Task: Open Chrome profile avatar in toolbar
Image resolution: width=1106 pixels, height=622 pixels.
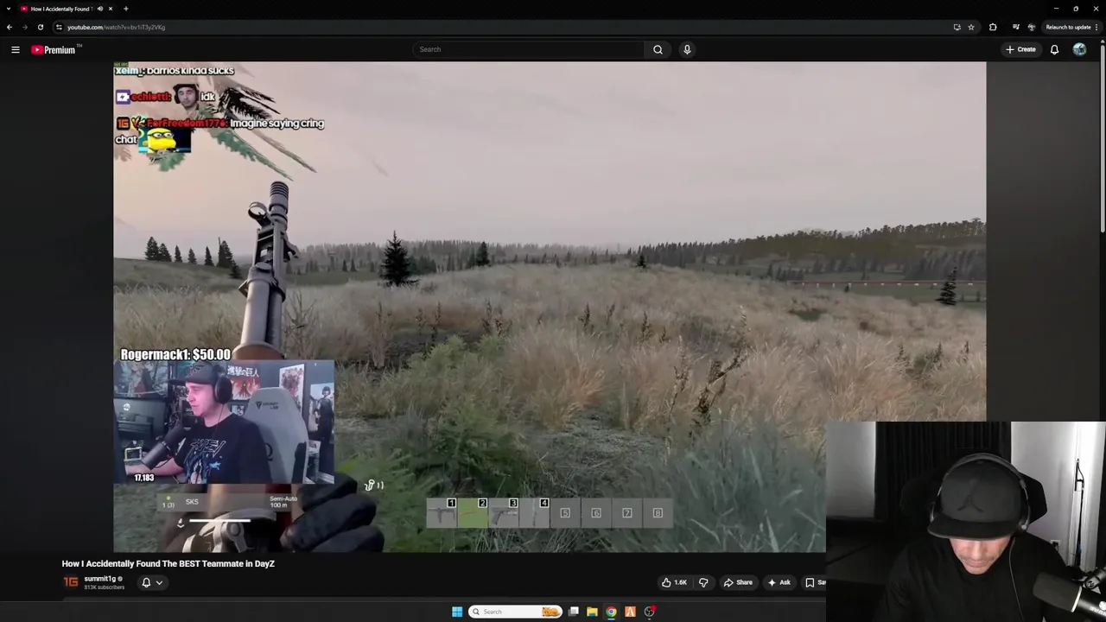Action: (x=1031, y=27)
